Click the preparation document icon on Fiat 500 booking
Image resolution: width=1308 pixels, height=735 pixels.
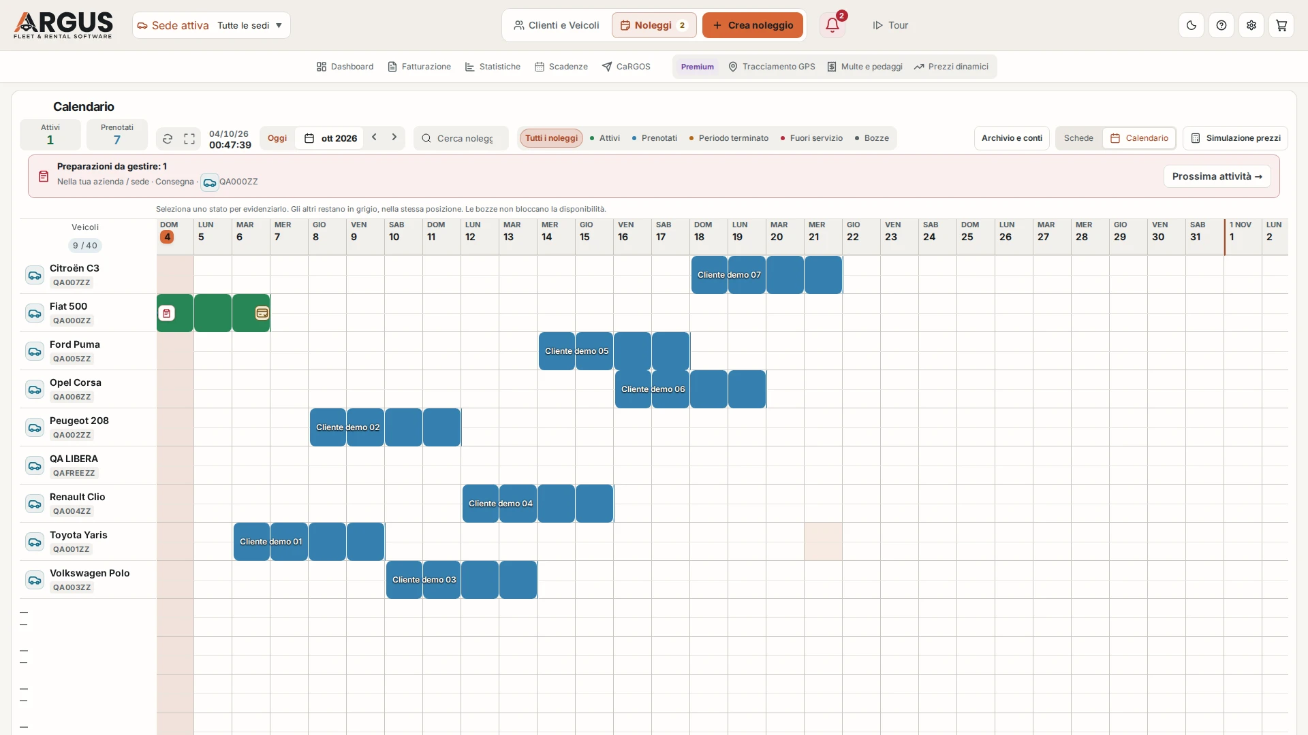point(167,313)
